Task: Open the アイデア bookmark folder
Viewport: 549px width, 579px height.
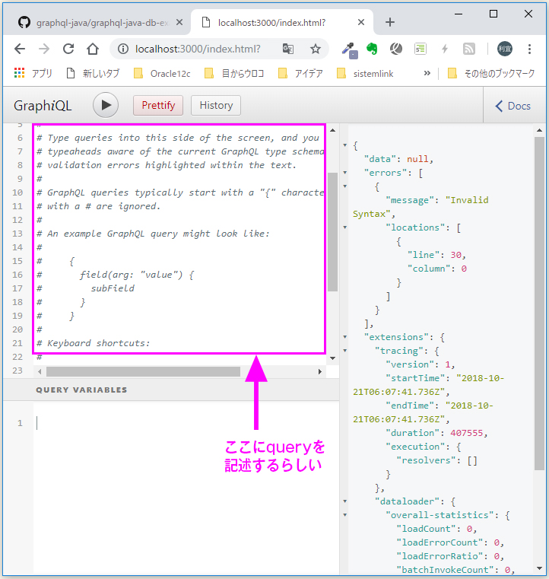Action: 300,74
